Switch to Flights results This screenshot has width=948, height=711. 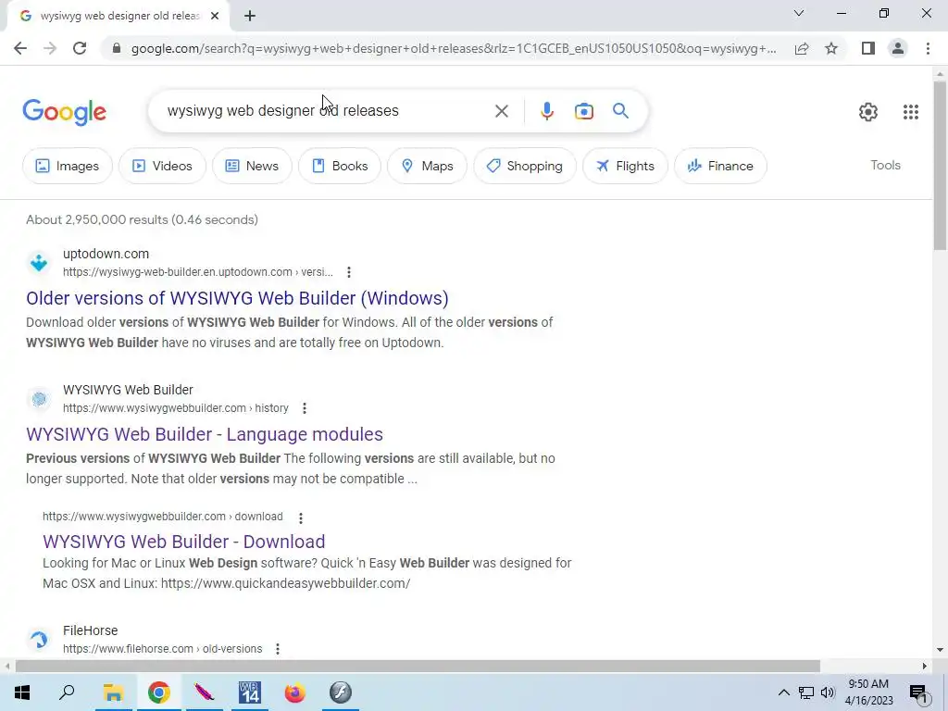[x=625, y=166]
